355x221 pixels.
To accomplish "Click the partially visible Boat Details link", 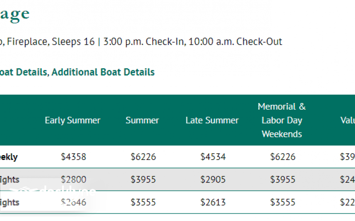I will (x=23, y=72).
